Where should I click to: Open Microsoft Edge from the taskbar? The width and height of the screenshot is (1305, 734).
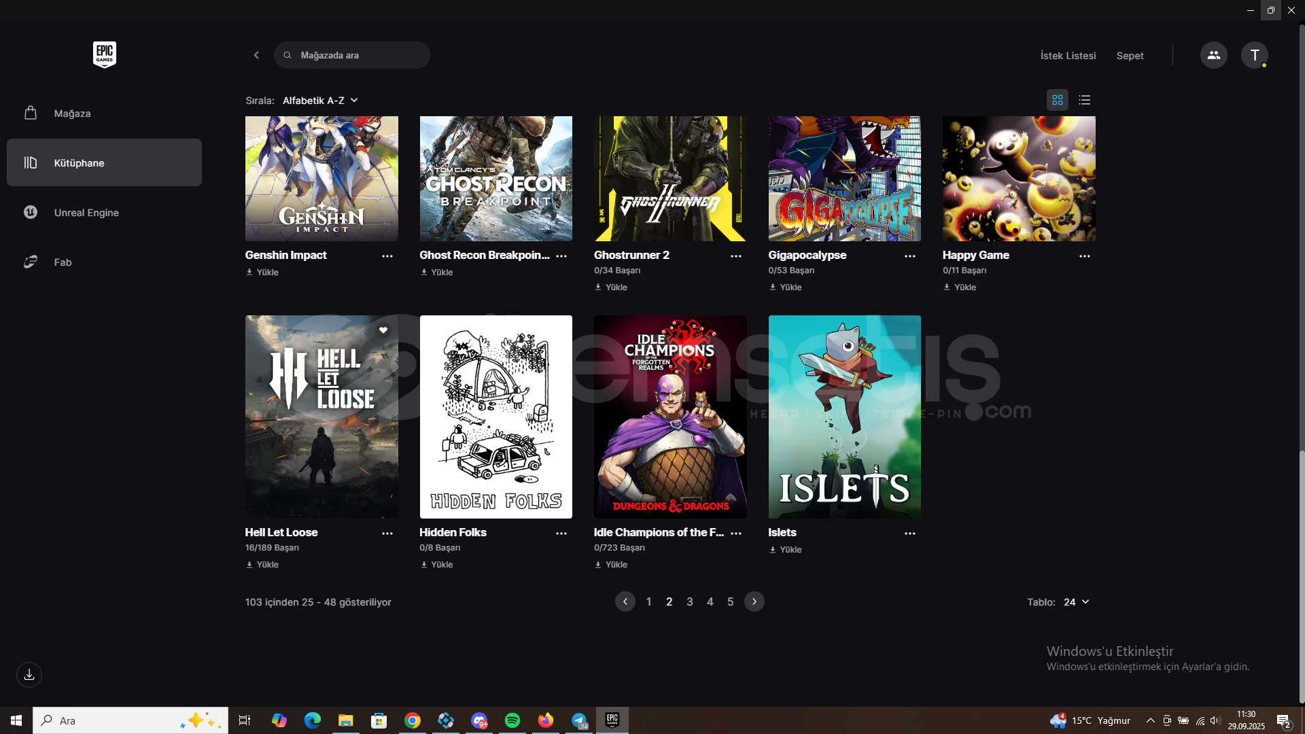[x=313, y=720]
